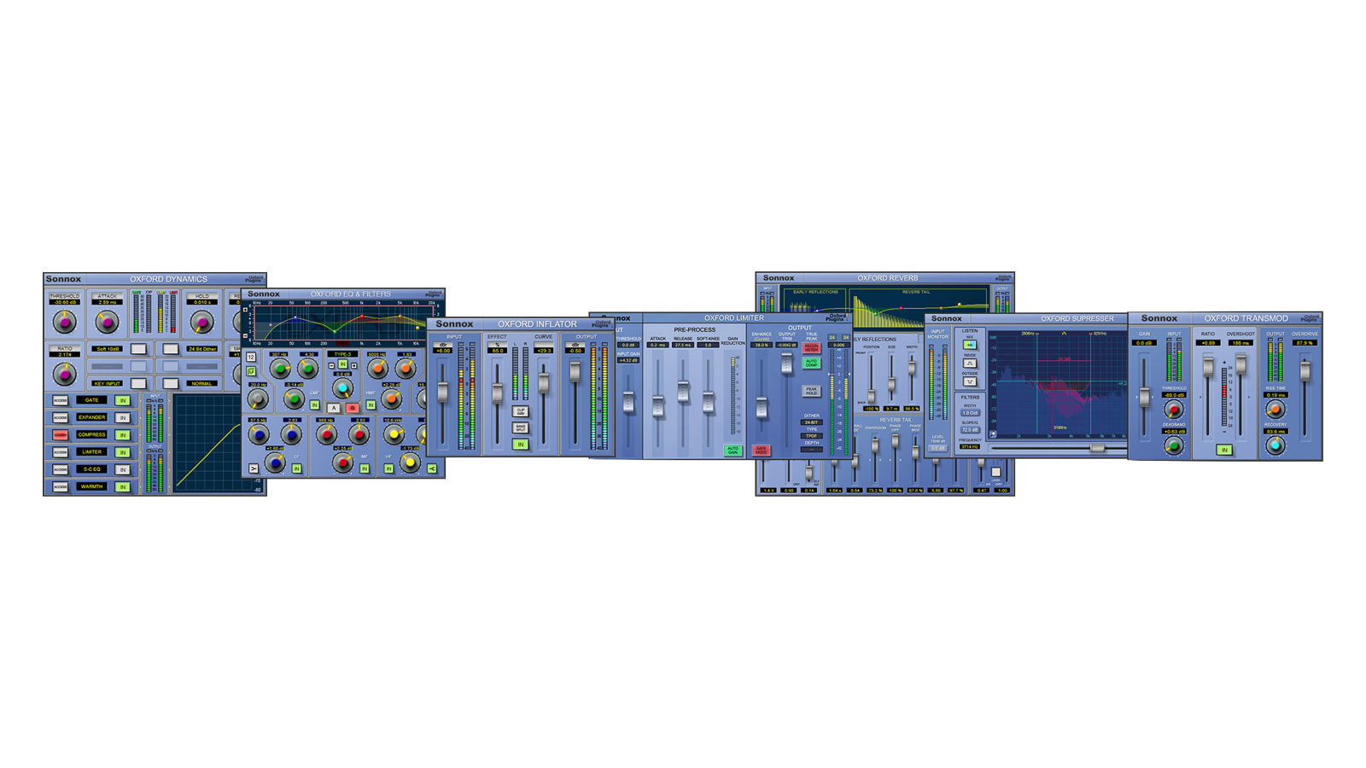Open the TYPE-3 selector in Oxford EQ
Image resolution: width=1366 pixels, height=768 pixels.
click(x=342, y=354)
